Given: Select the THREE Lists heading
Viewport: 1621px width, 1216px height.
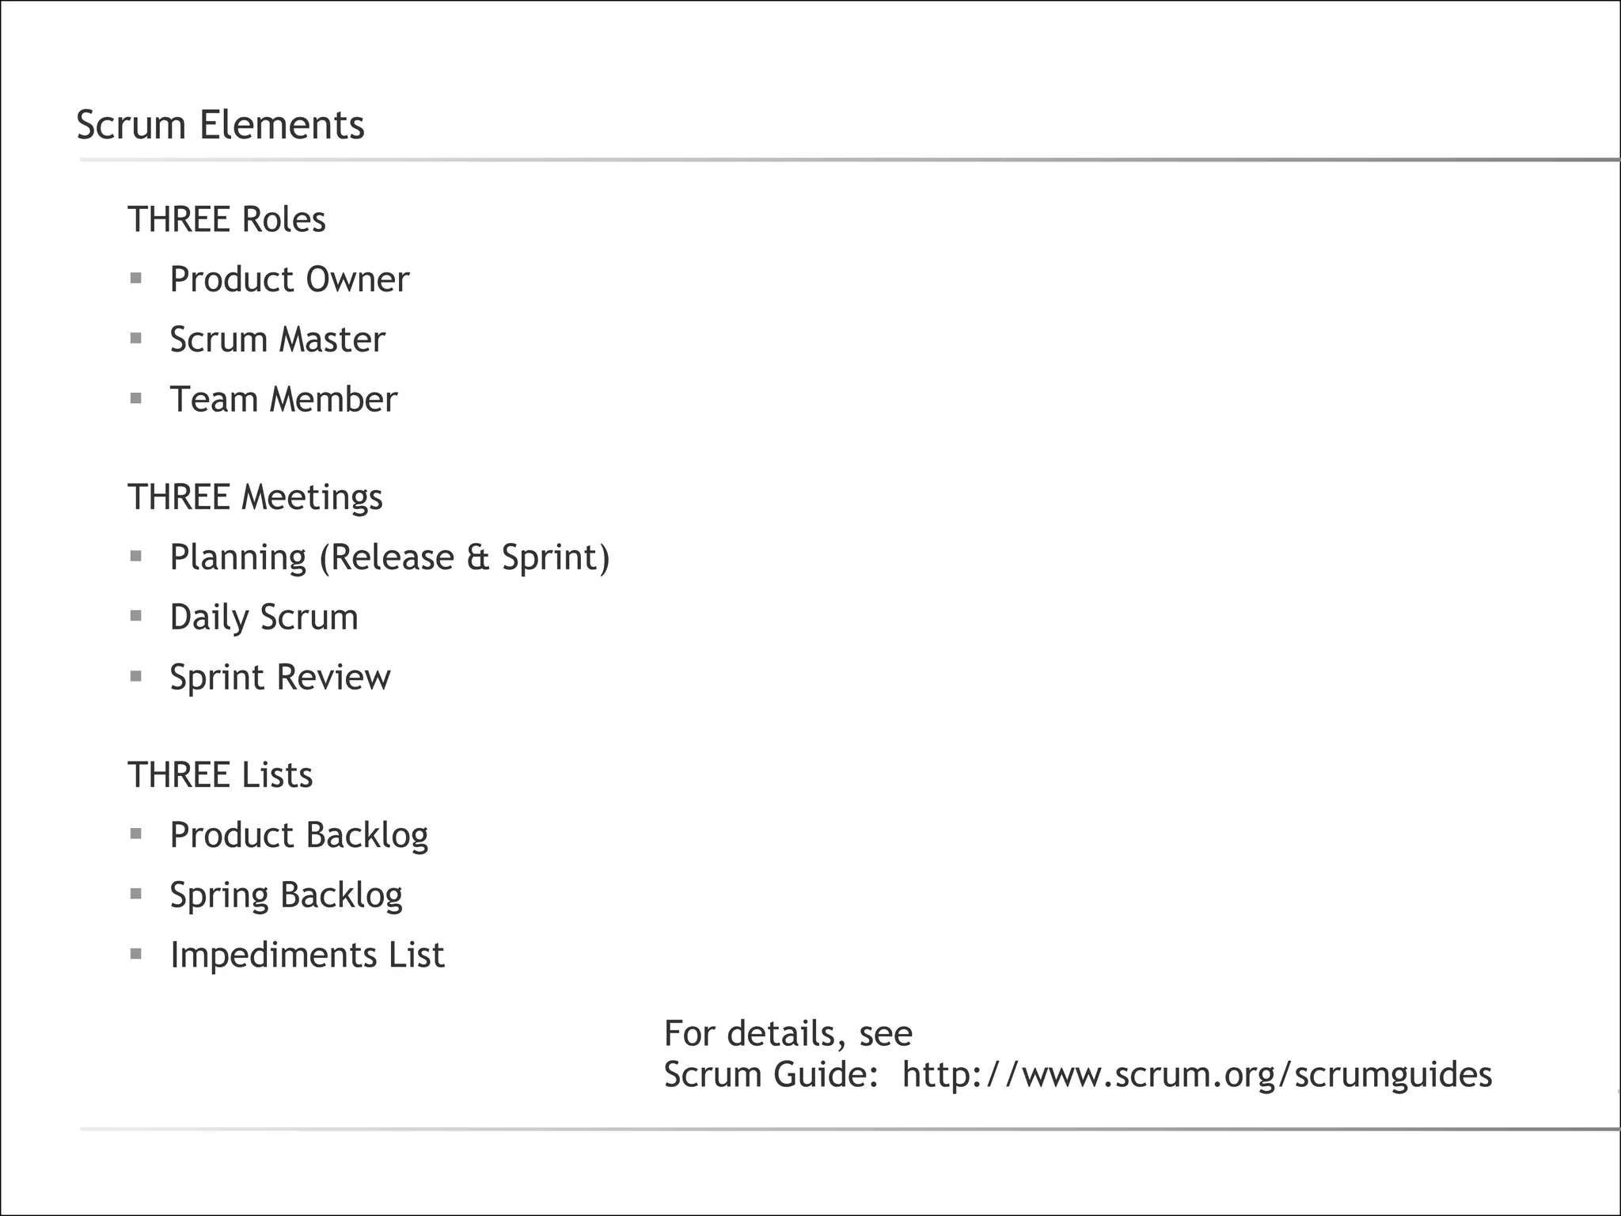Looking at the screenshot, I should coord(220,775).
